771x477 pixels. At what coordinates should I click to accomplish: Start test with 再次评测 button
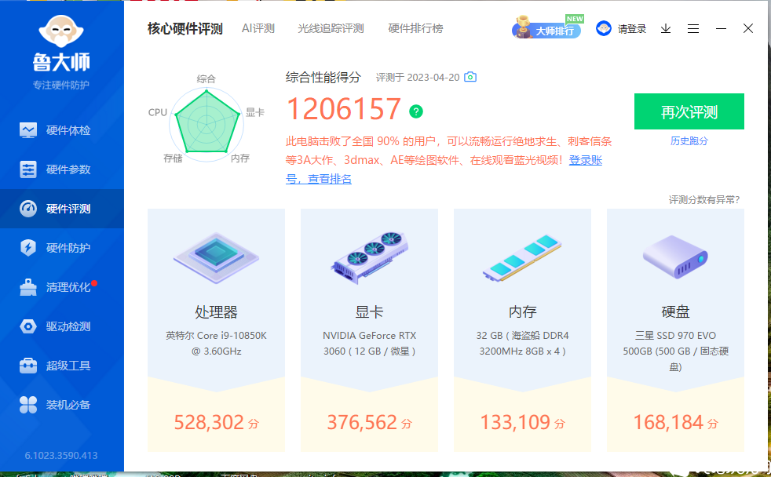click(689, 111)
